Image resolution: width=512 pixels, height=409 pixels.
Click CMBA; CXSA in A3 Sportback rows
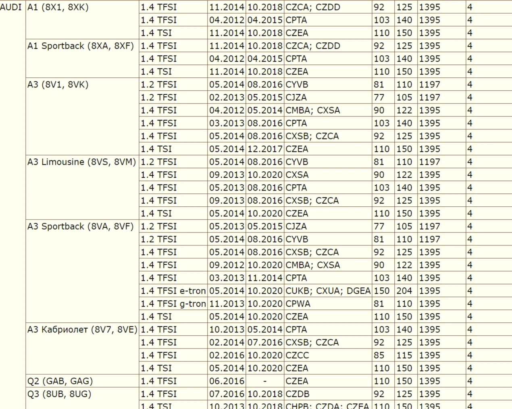(x=313, y=265)
